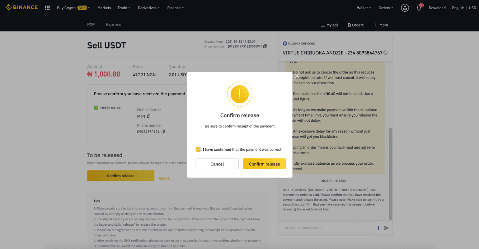Image resolution: width=479 pixels, height=249 pixels.
Task: Click the yellow warning exclamation icon
Action: [x=239, y=94]
